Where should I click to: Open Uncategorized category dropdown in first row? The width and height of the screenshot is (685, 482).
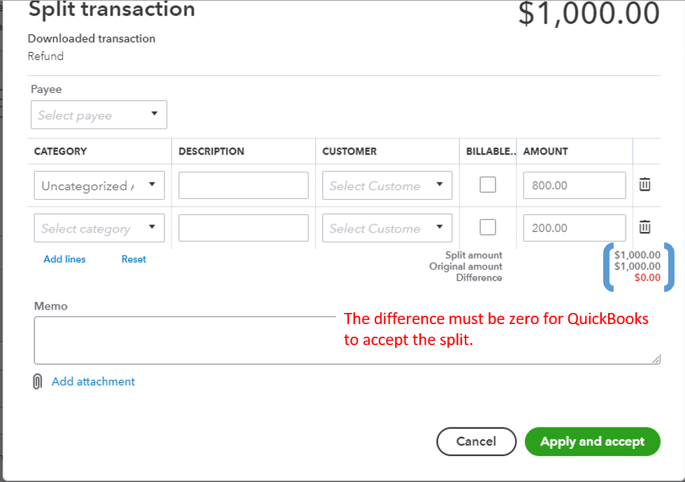click(99, 186)
